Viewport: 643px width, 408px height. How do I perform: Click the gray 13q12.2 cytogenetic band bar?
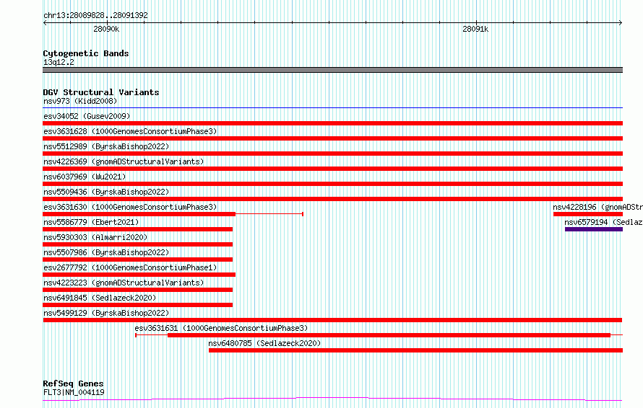coord(332,70)
